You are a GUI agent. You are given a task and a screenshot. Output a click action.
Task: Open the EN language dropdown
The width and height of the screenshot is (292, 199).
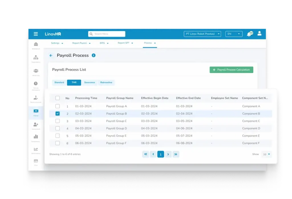234,34
